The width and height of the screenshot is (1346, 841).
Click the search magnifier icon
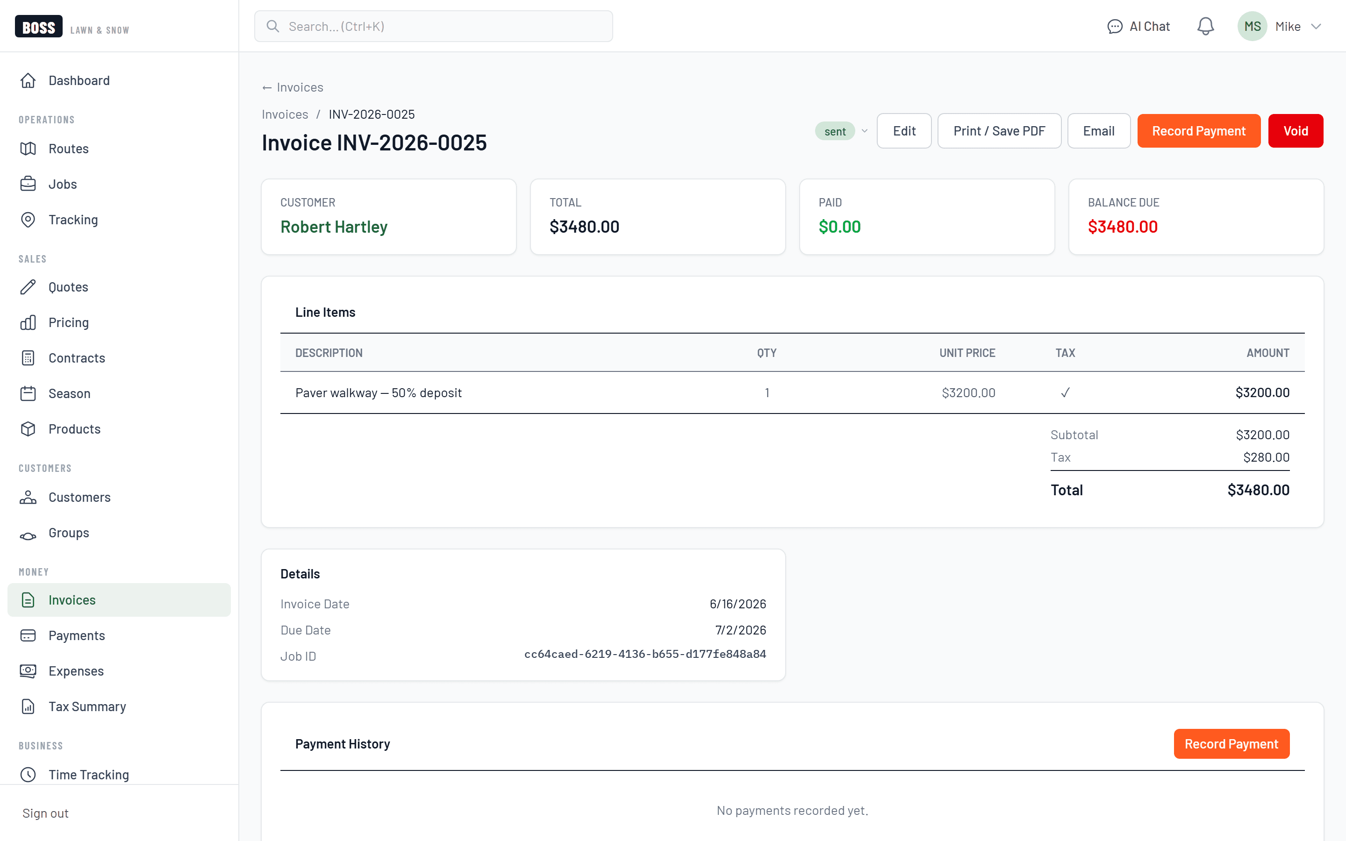pos(272,26)
